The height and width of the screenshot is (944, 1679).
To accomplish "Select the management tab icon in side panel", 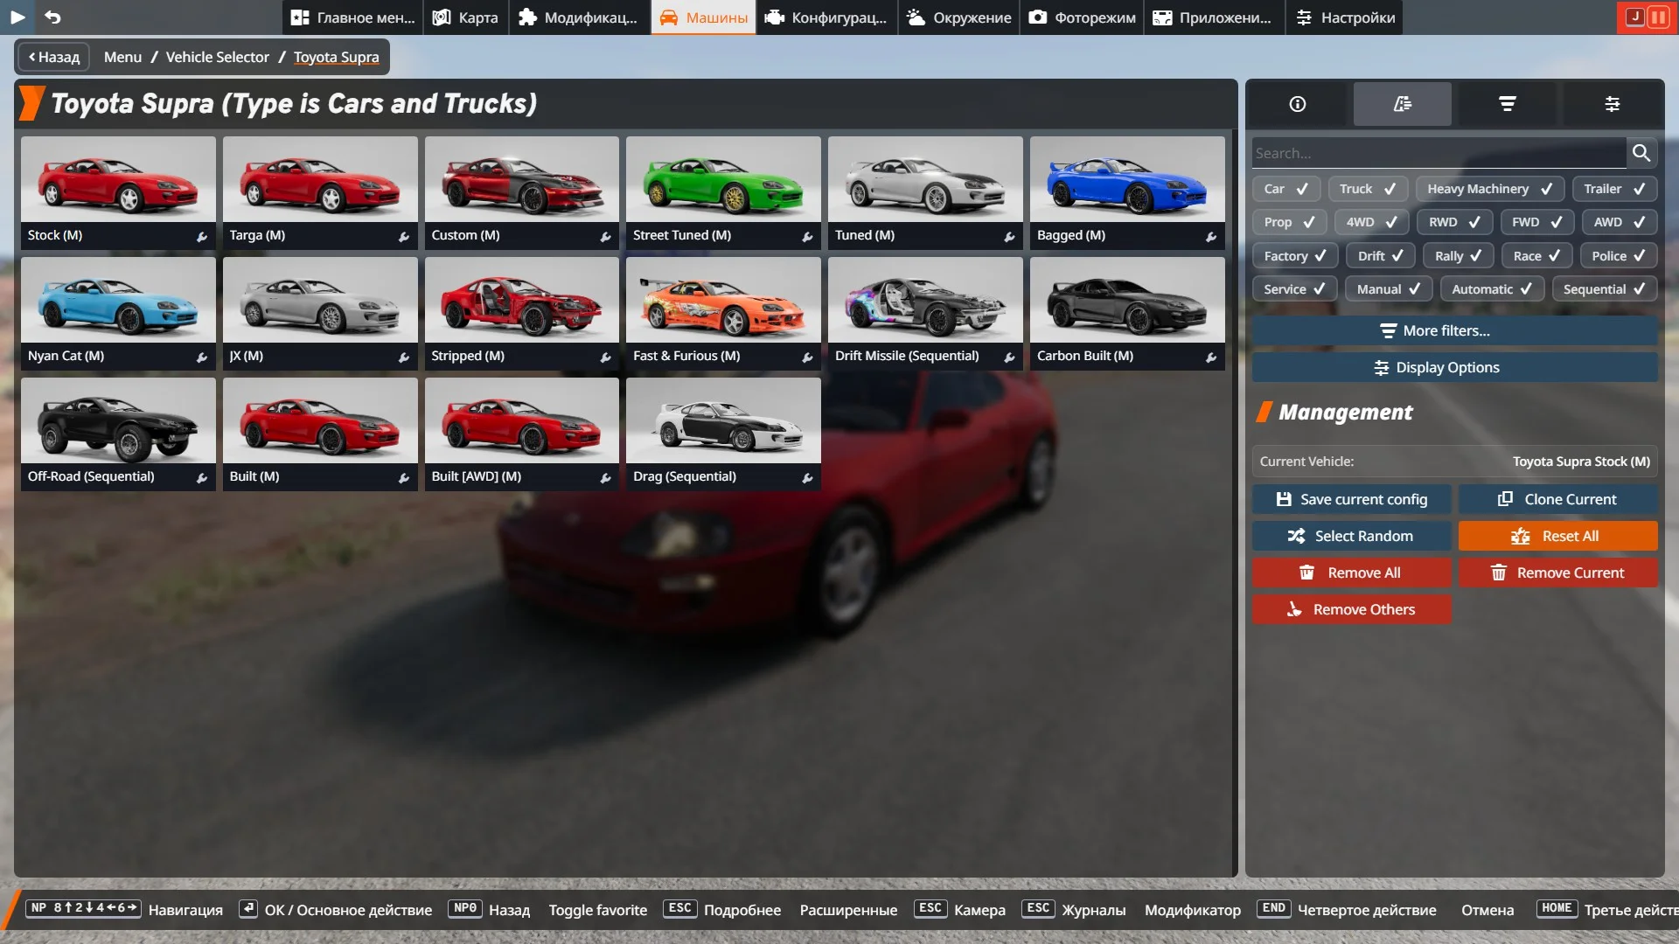I will [1403, 104].
